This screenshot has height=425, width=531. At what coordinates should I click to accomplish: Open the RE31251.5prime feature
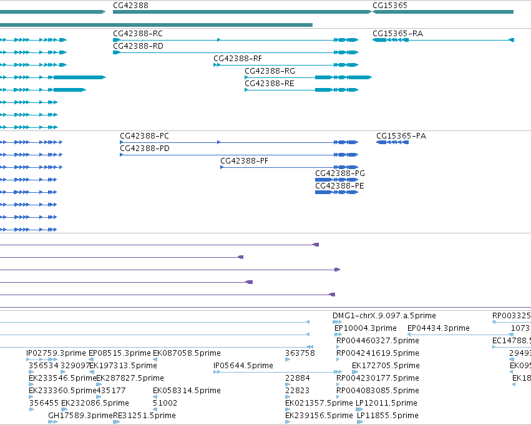[x=144, y=416]
